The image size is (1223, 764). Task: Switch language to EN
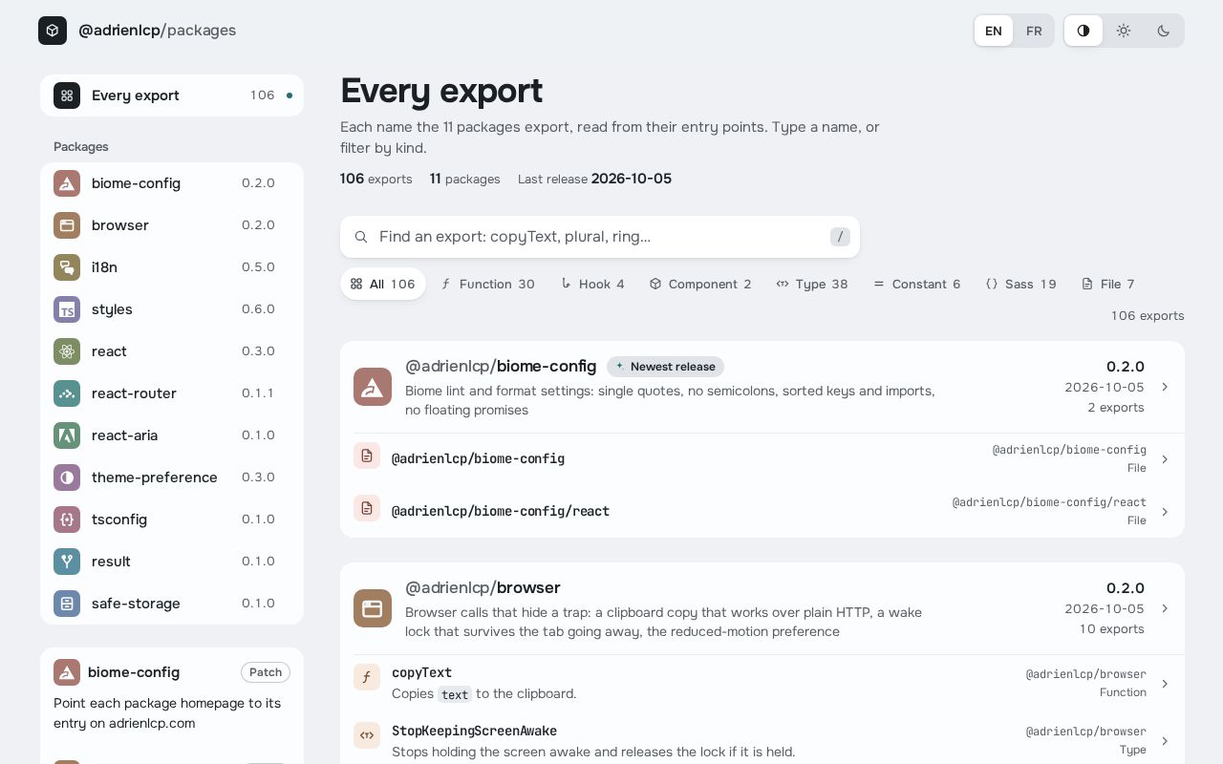(x=994, y=31)
